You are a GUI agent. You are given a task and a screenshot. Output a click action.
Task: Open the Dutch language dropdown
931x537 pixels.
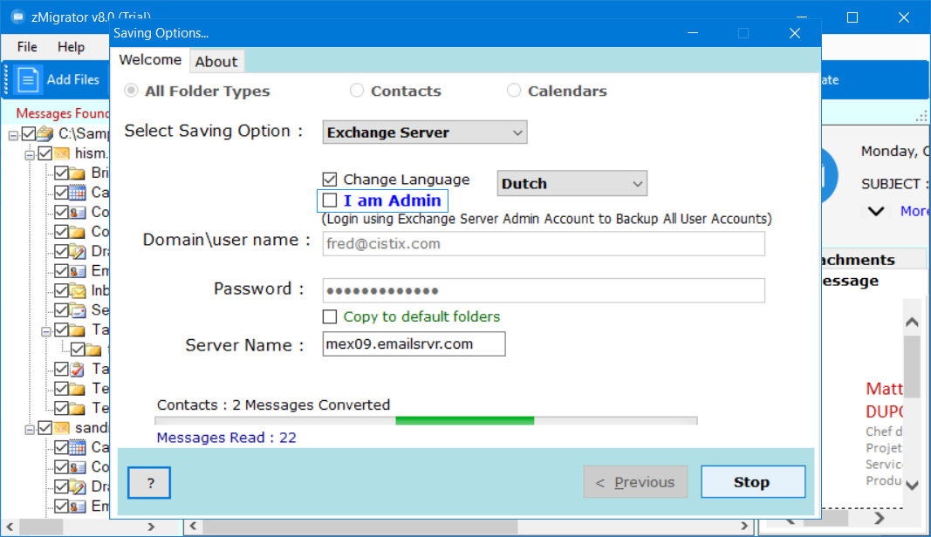point(572,183)
